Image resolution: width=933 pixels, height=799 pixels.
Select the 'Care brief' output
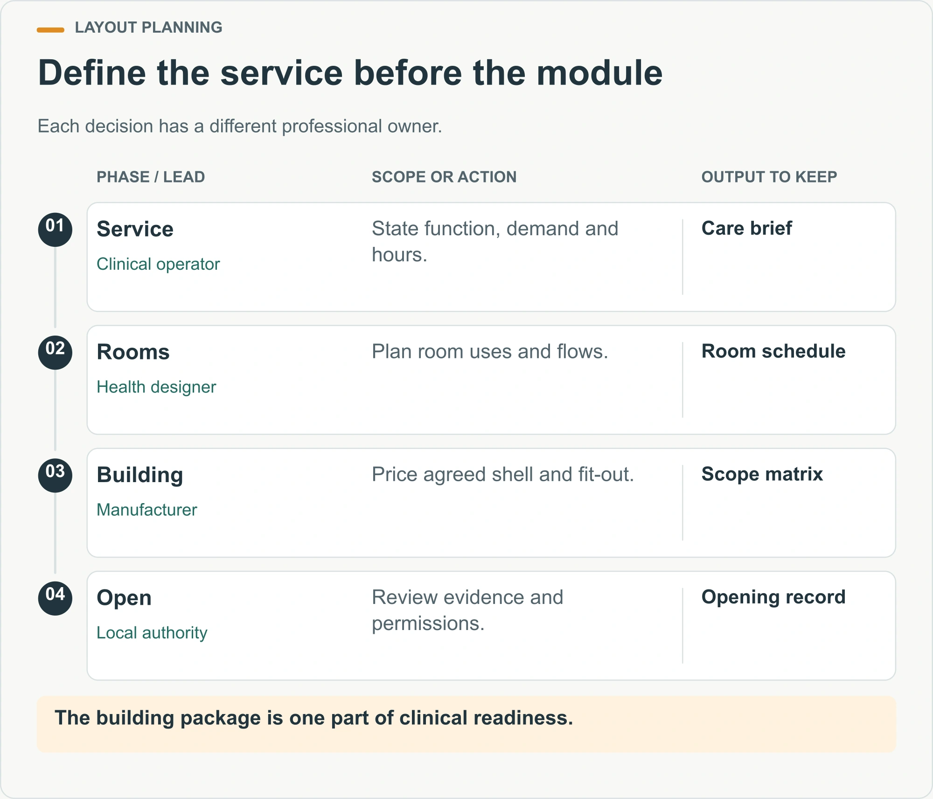click(747, 228)
